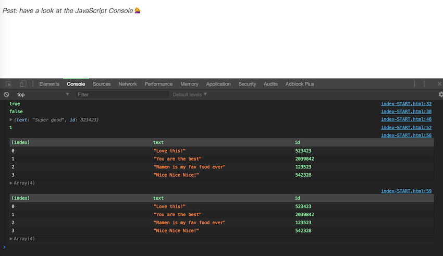Open the index-START.html:59 source link
The width and height of the screenshot is (443, 256).
(x=406, y=191)
